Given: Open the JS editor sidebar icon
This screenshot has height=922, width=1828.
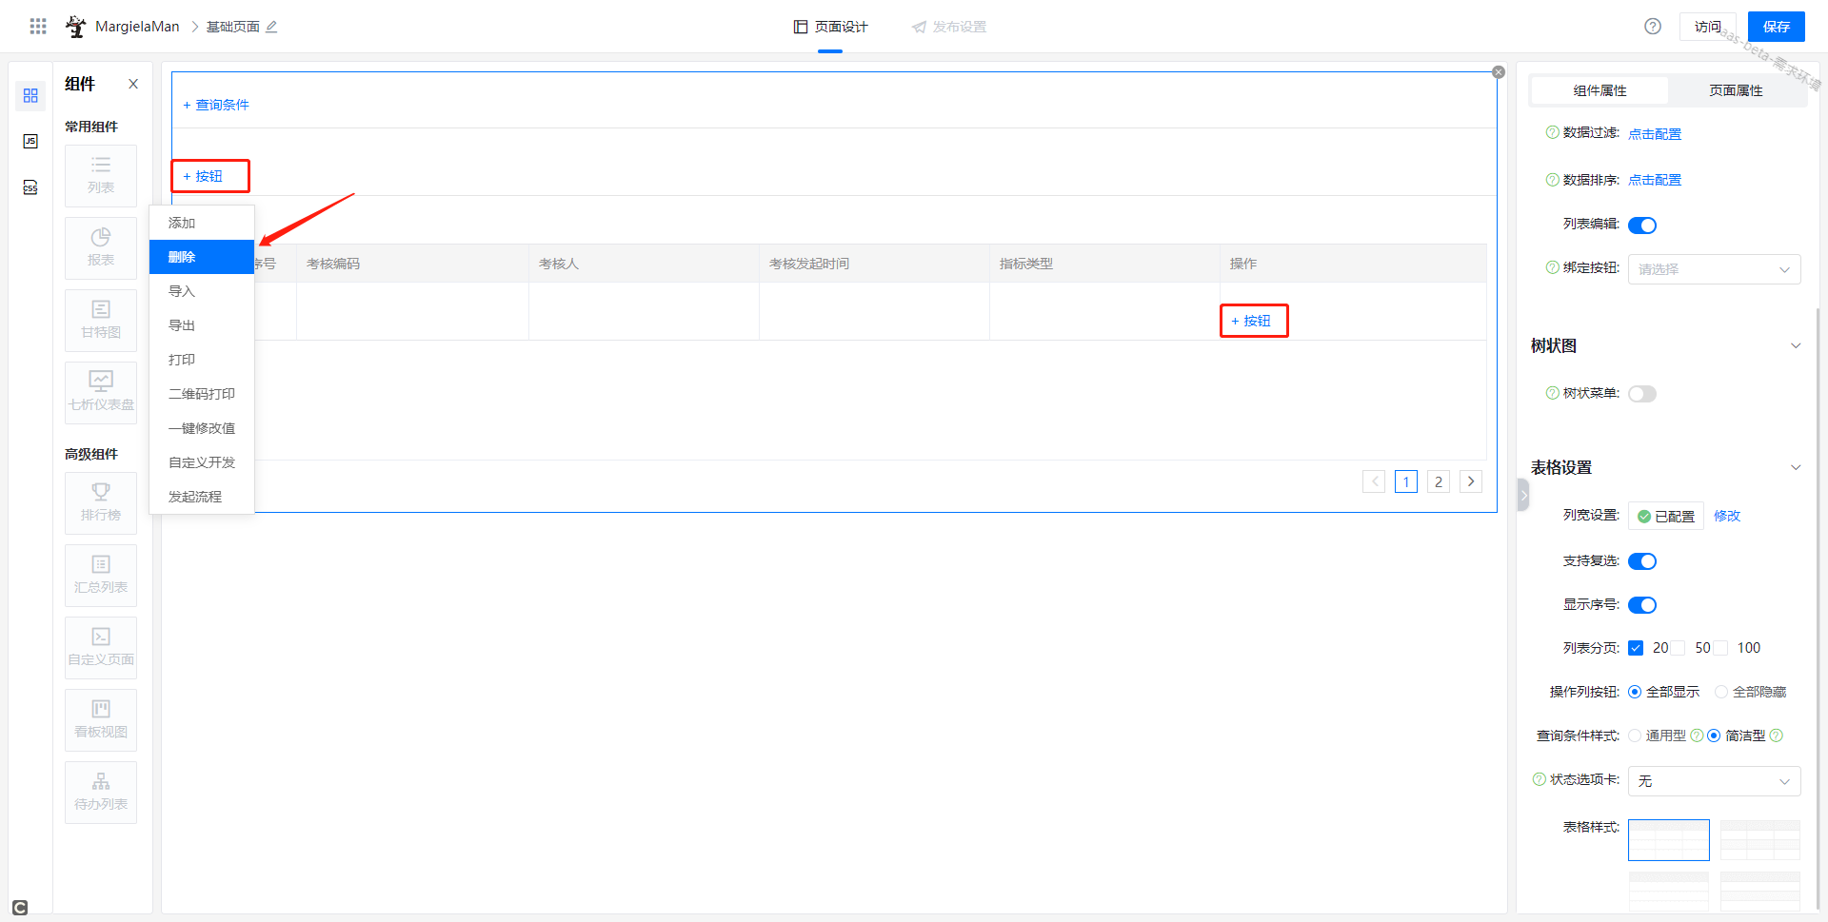Looking at the screenshot, I should coord(30,142).
